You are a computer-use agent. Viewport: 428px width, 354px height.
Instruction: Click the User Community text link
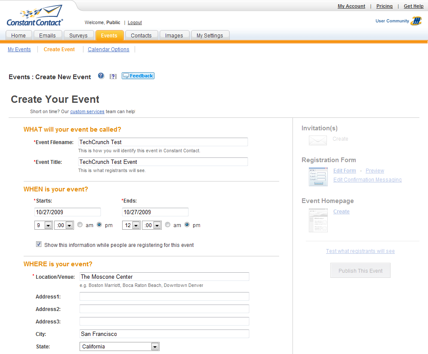click(x=392, y=21)
